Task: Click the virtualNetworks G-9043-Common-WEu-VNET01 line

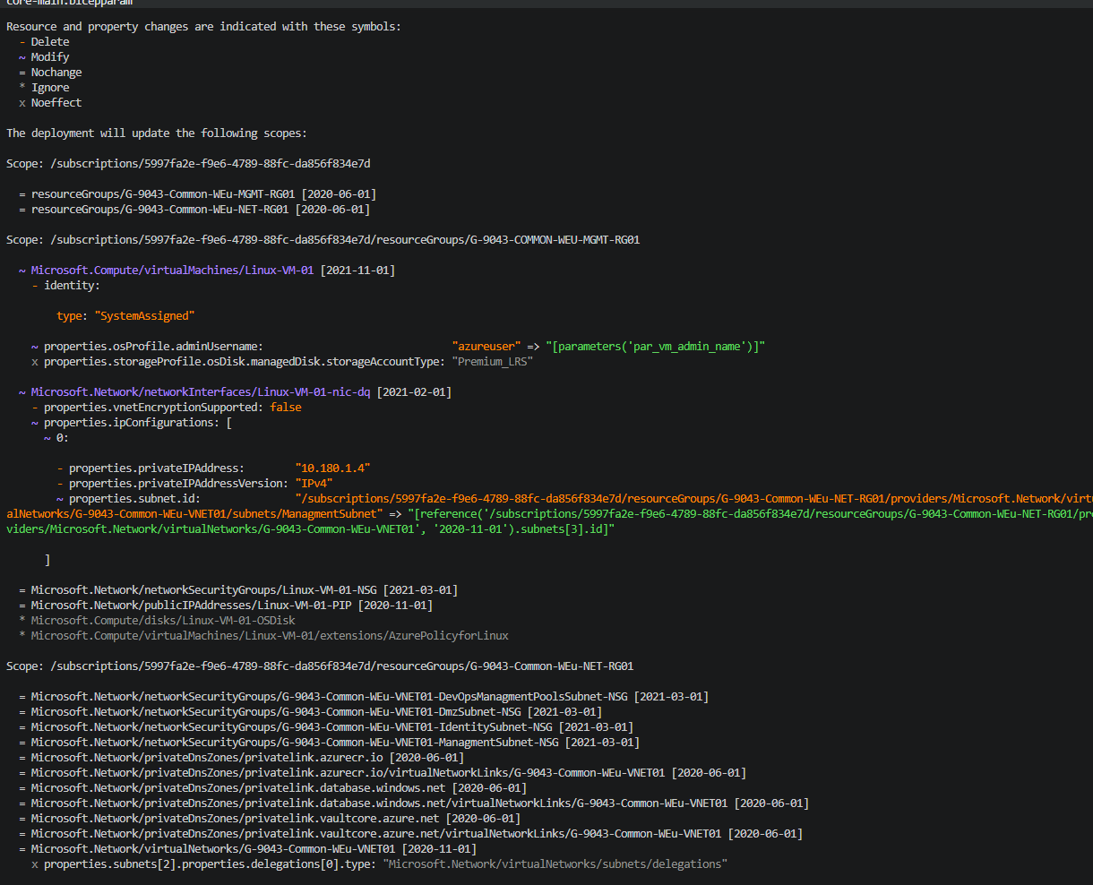Action: pyautogui.click(x=247, y=848)
